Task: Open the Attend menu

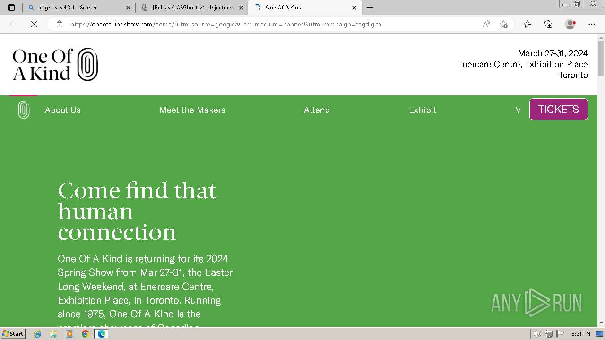Action: point(317,110)
